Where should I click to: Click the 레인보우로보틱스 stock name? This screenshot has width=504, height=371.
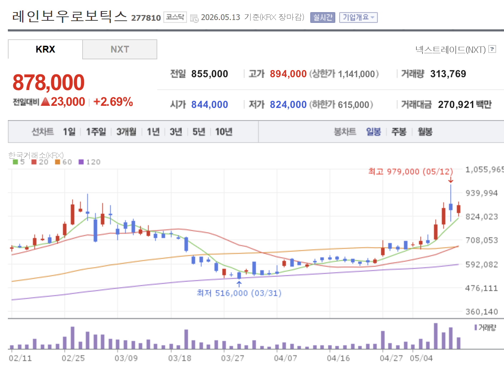click(70, 16)
